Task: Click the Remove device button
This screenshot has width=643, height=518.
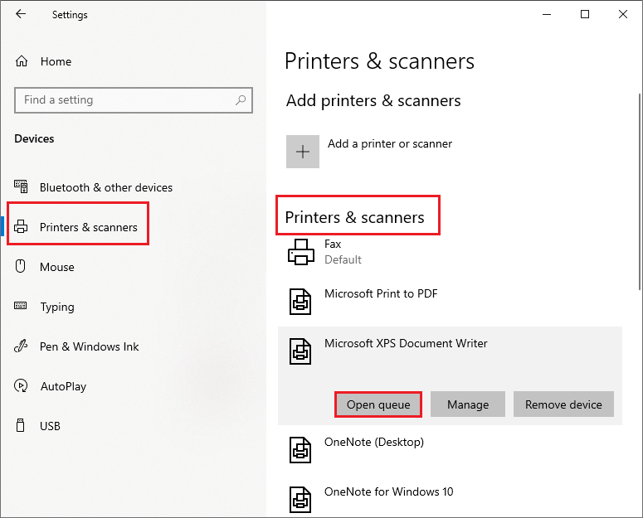Action: [563, 404]
